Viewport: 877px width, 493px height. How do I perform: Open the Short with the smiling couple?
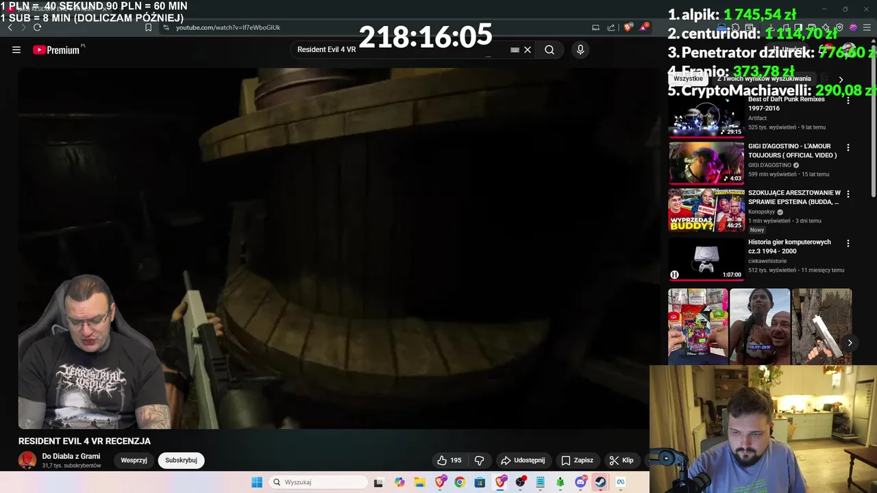[x=759, y=327]
